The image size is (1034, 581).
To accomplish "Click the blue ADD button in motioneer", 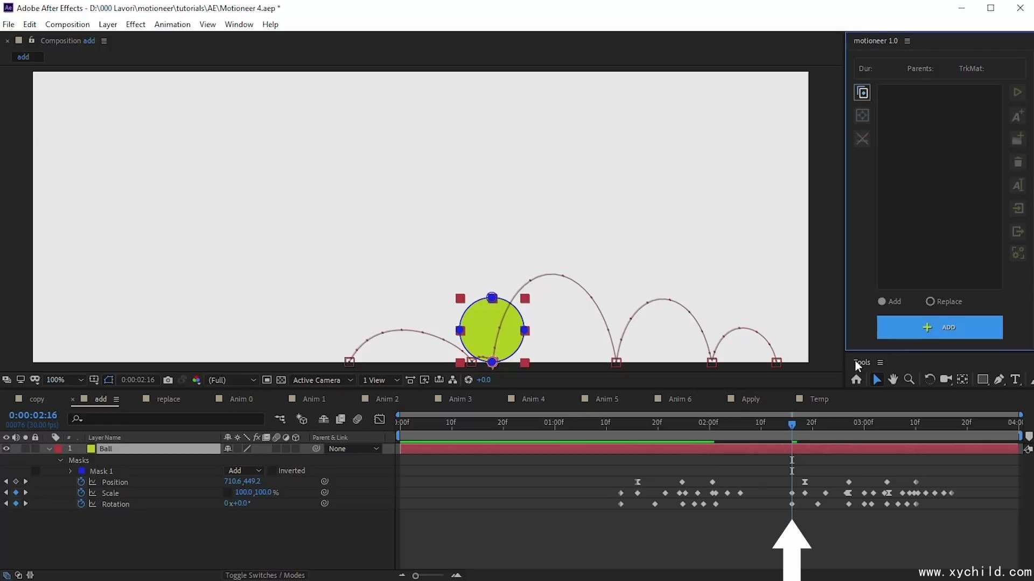I will coord(939,327).
